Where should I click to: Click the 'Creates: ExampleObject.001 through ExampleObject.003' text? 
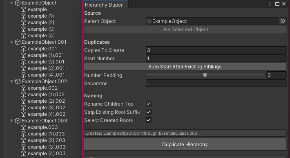point(141,133)
